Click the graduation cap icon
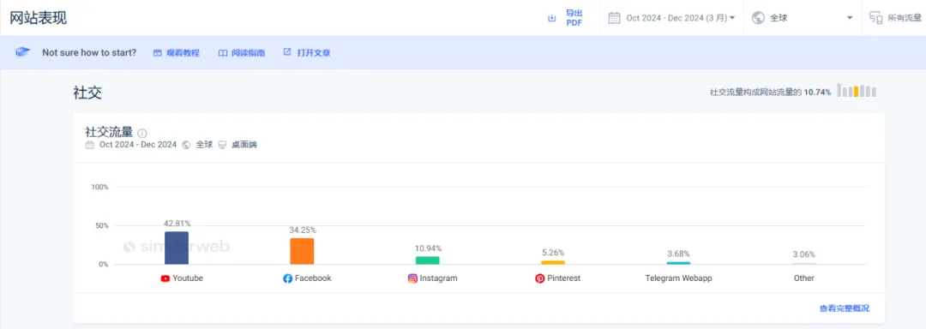The height and width of the screenshot is (329, 926). [x=23, y=52]
